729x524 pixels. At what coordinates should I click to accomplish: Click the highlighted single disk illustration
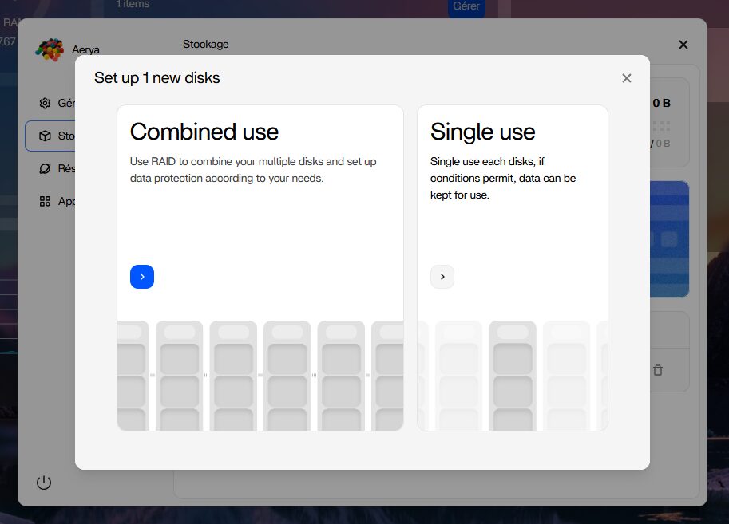tap(513, 375)
